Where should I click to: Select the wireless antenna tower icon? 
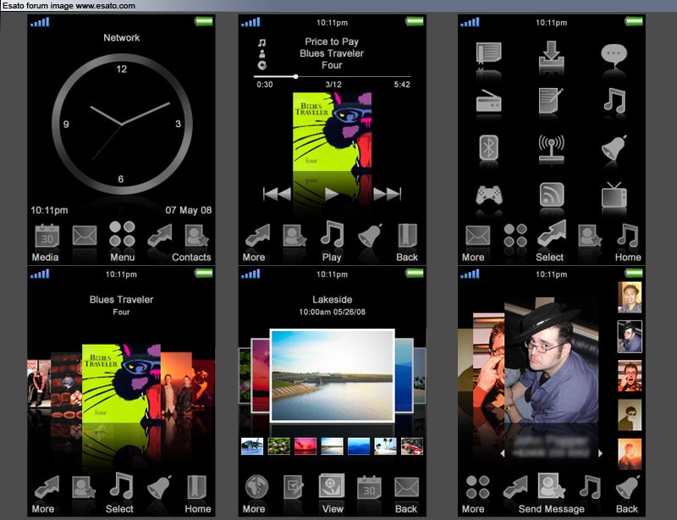pyautogui.click(x=551, y=149)
